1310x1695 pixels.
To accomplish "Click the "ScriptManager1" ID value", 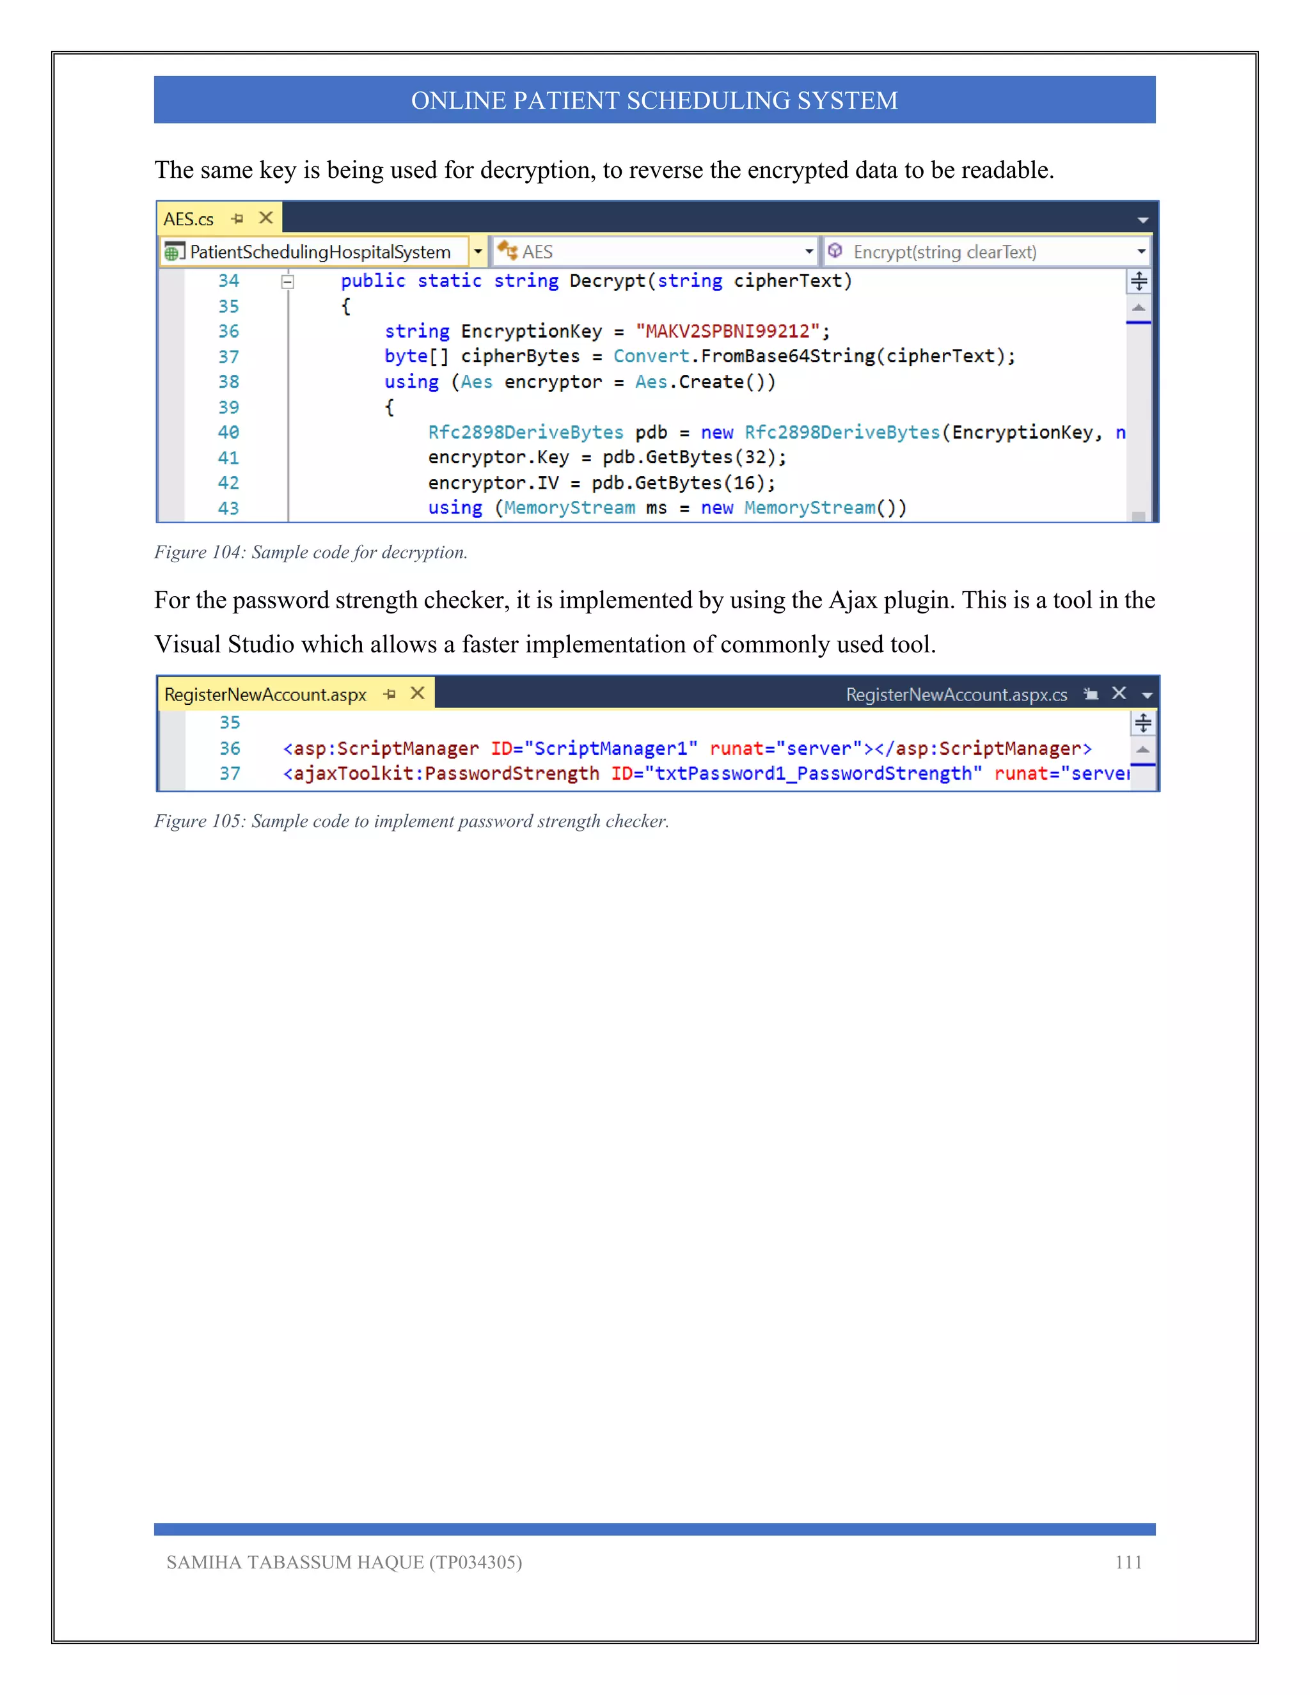I will (x=611, y=748).
